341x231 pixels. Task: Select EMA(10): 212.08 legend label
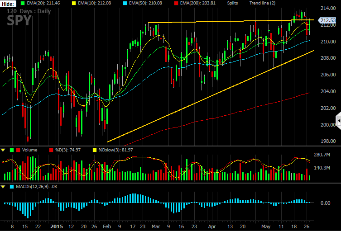[x=94, y=3]
